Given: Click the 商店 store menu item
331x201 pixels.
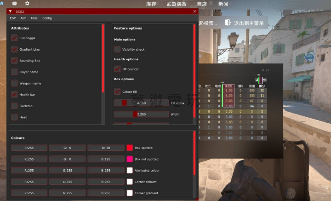Looking at the screenshot, I should [x=202, y=4].
